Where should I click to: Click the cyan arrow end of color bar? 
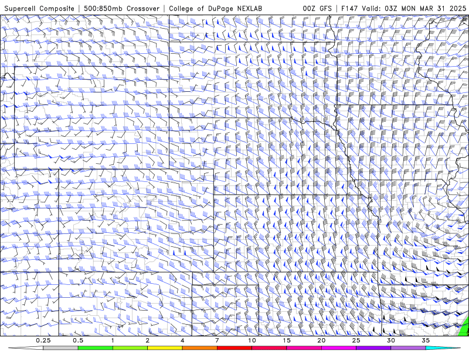click(443, 347)
